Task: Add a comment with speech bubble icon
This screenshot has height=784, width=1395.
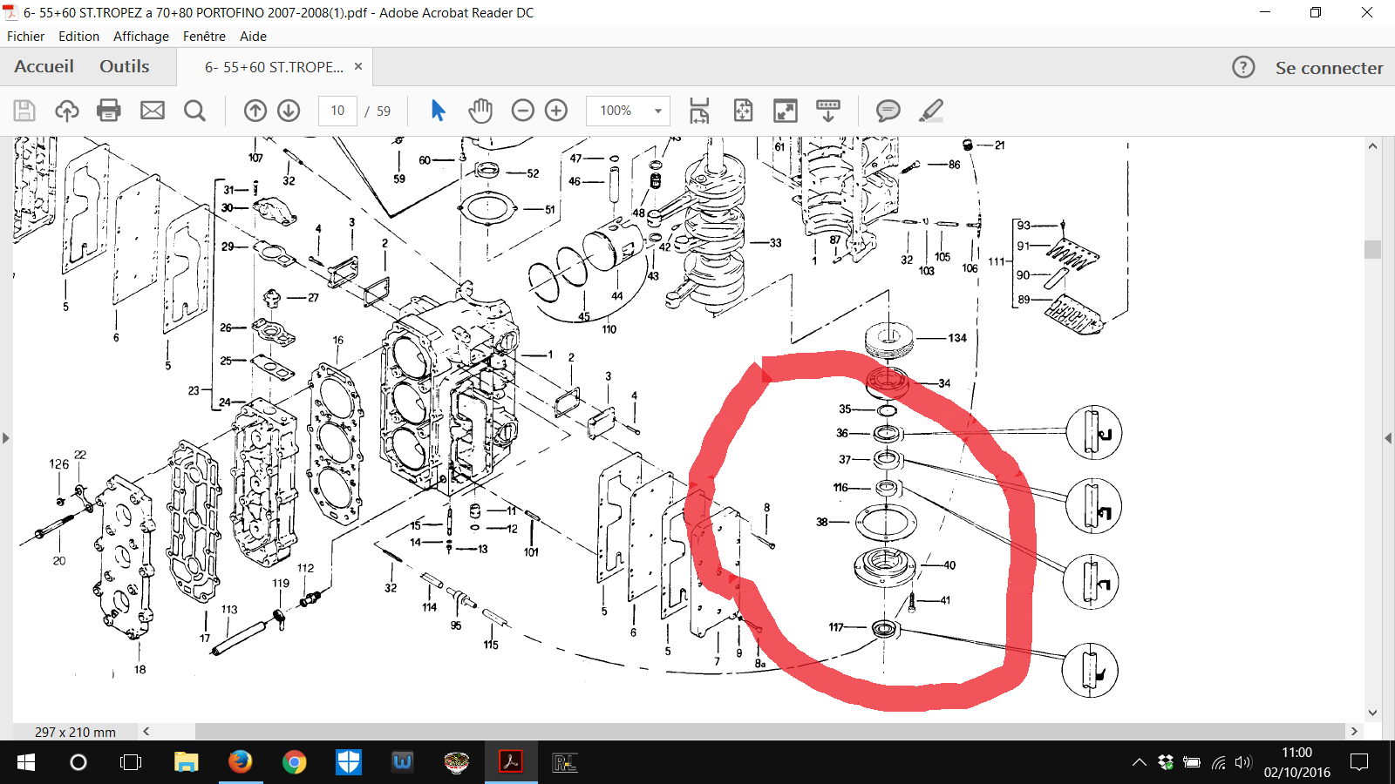Action: pyautogui.click(x=888, y=111)
